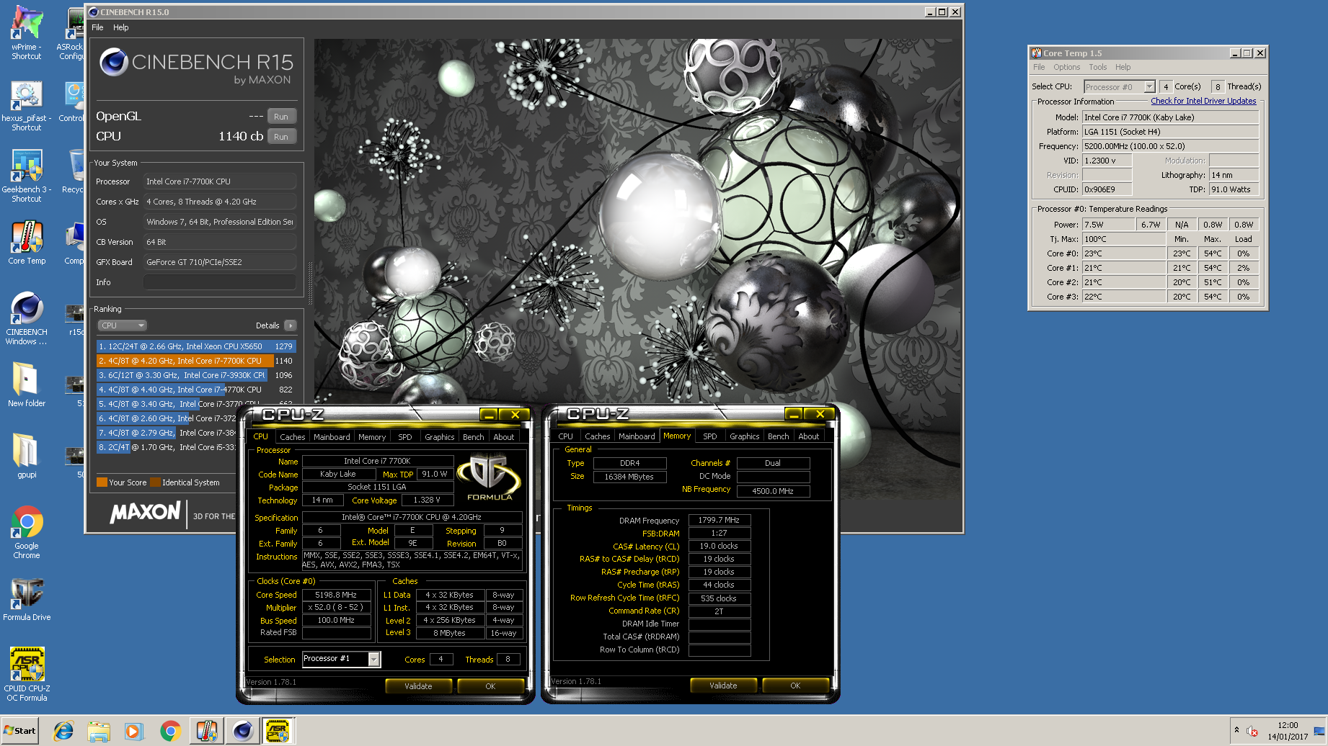Open Core Temp desktop icon

pyautogui.click(x=27, y=243)
